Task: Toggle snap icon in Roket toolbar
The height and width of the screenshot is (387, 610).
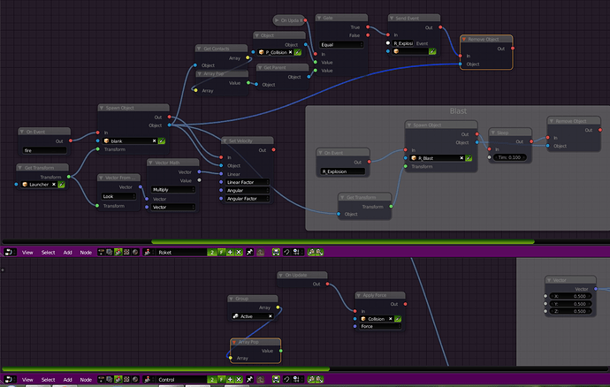Action: point(286,252)
